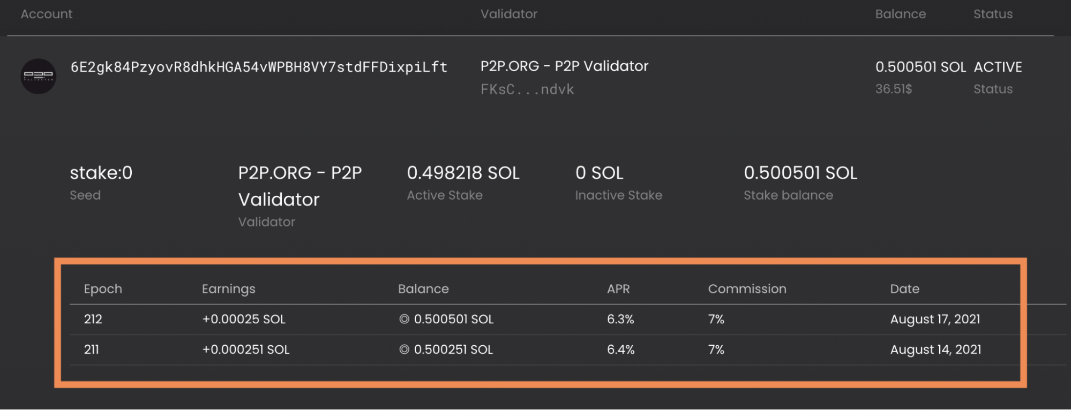
Task: Click the stake:0 seed value
Action: point(101,173)
